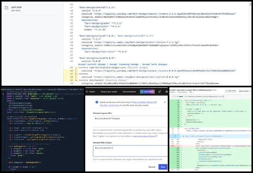The height and width of the screenshot is (173, 253).
Task: Click the import PropTypes line in code editor
Action: [33, 94]
